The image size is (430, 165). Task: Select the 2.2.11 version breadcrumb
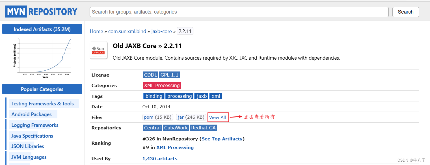185,31
